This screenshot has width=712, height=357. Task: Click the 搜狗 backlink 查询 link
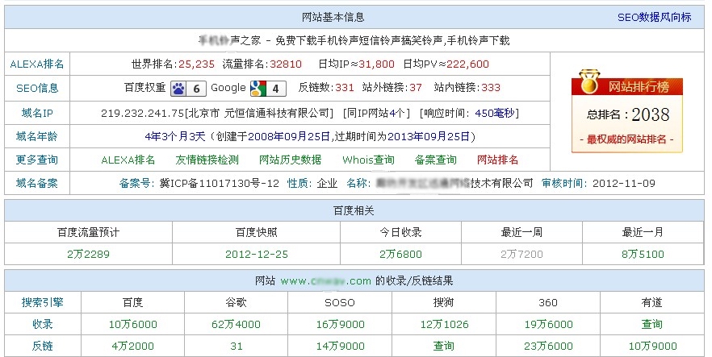(x=444, y=346)
